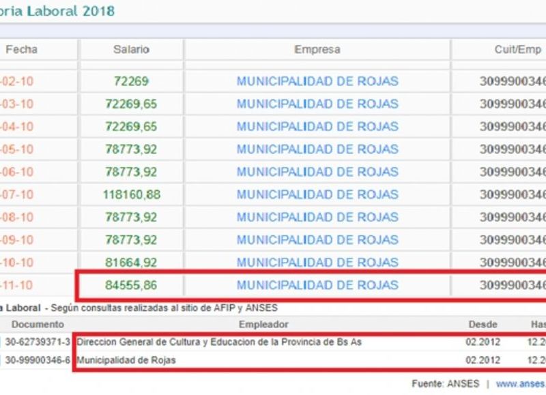Select employer Direccion General de Cultura y Educacion
546x395 pixels.
point(219,342)
